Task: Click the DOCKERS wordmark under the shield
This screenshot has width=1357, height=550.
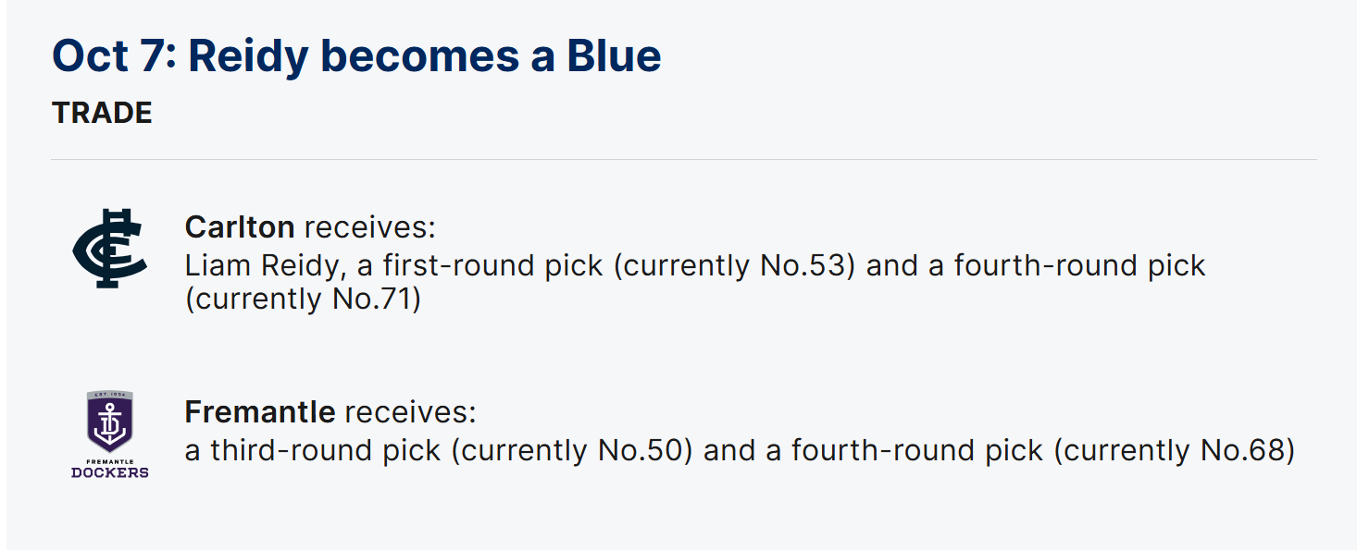Action: 109,472
